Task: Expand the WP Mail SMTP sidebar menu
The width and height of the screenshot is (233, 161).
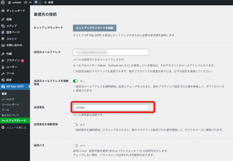Action: 15,86
